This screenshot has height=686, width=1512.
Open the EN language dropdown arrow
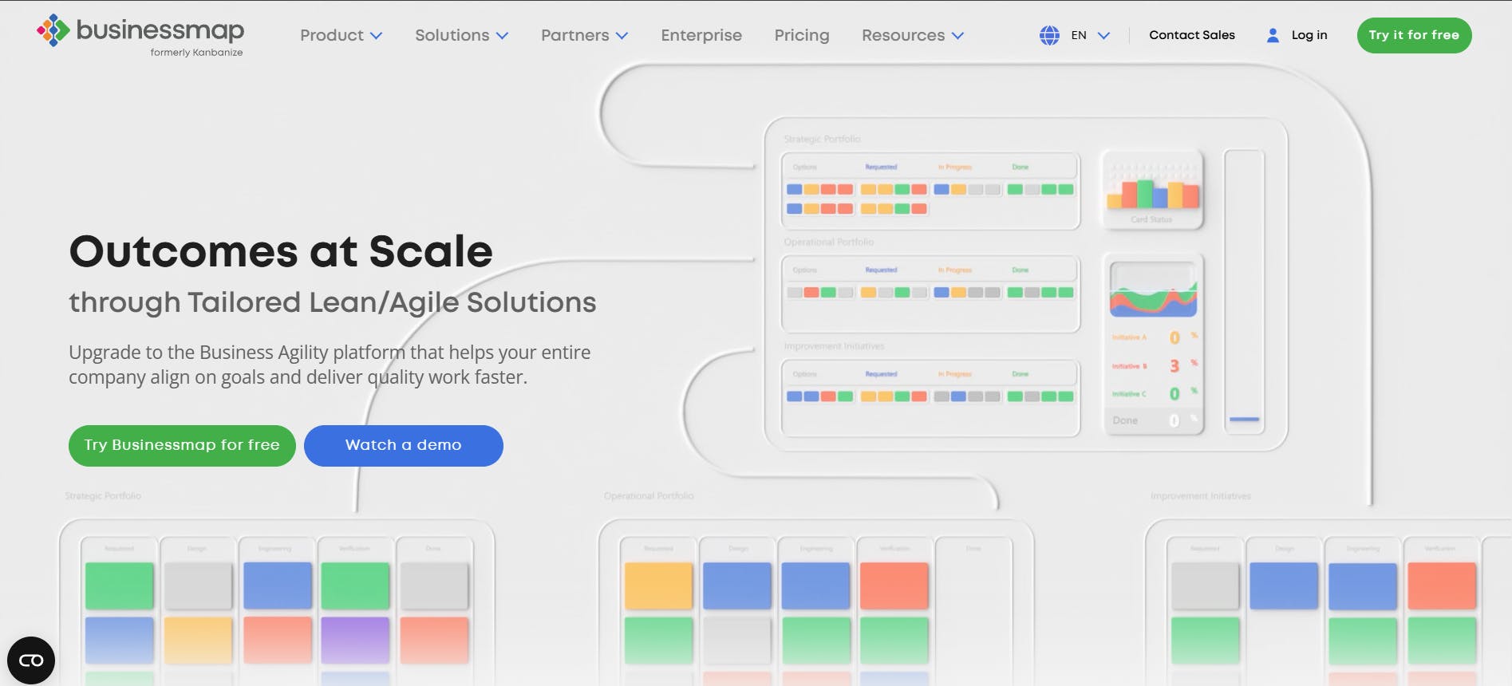[x=1103, y=36]
